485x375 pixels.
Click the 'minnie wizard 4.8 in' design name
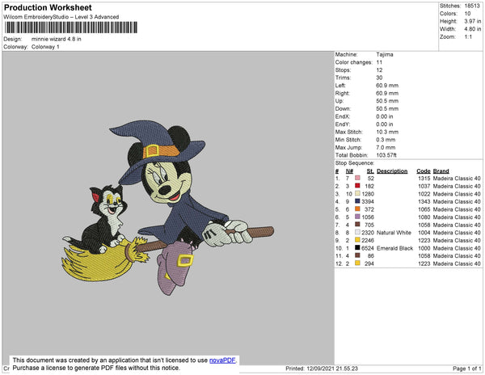click(x=57, y=39)
